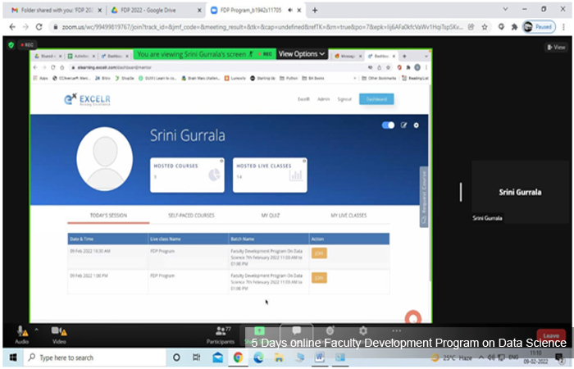Viewport: 574px width, 369px height.
Task: Open the Chrome Extensions puzzle icon
Action: pyautogui.click(x=514, y=27)
